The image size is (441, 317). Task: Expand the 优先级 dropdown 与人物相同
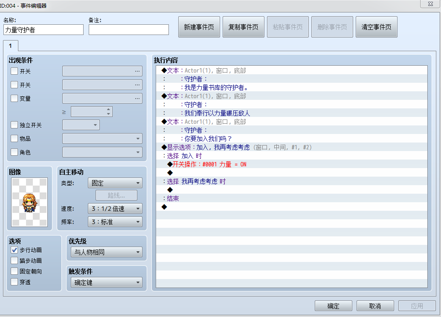tap(107, 252)
